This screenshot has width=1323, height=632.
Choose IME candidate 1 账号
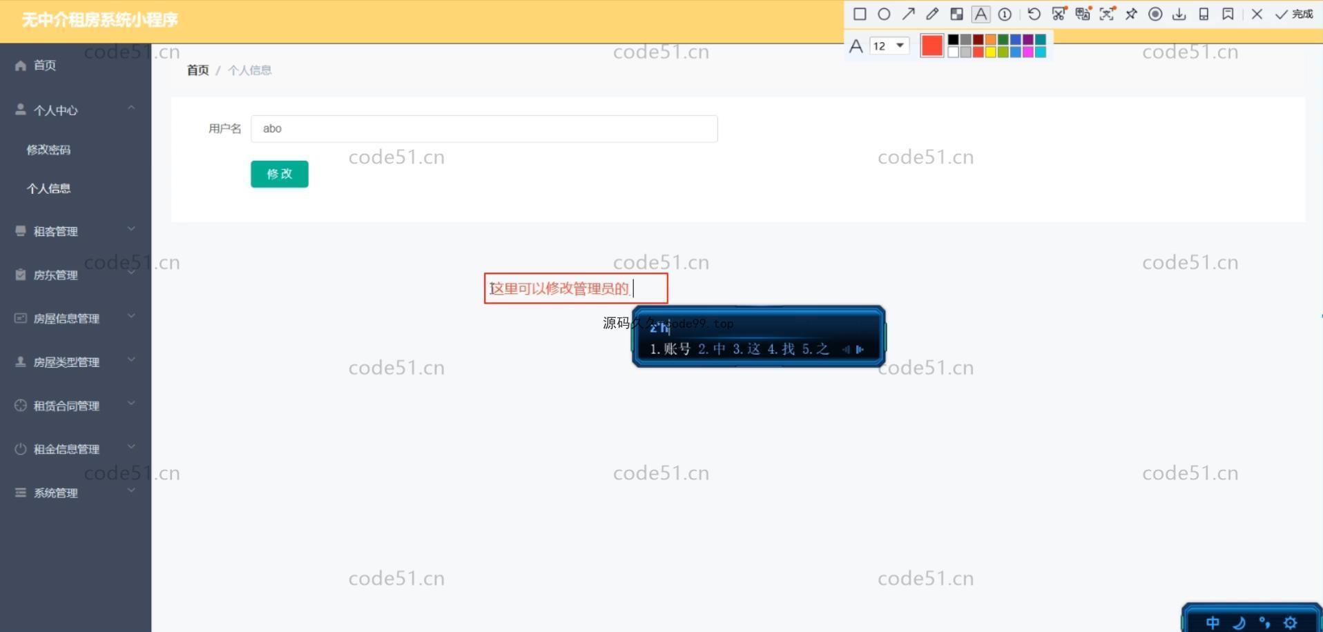pyautogui.click(x=670, y=349)
